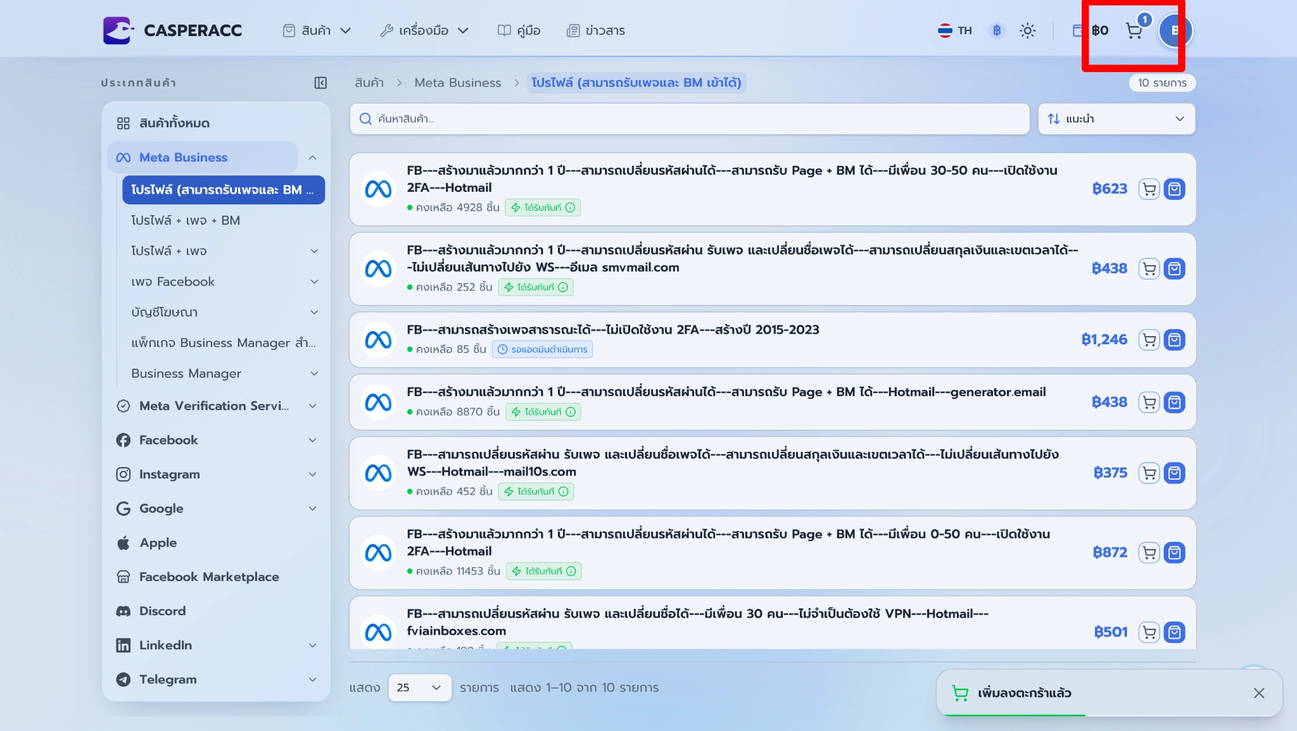Expand the บัญชีโฆษณา subcategory
This screenshot has height=731, width=1297.
pyautogui.click(x=314, y=312)
